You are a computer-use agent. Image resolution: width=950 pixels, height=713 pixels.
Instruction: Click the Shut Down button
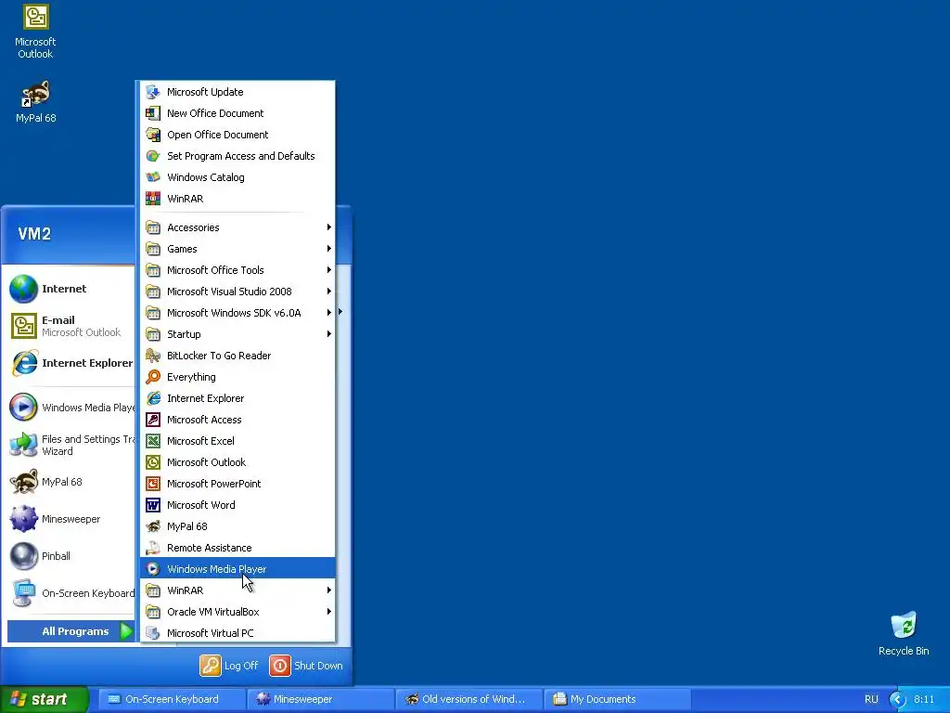pyautogui.click(x=306, y=666)
